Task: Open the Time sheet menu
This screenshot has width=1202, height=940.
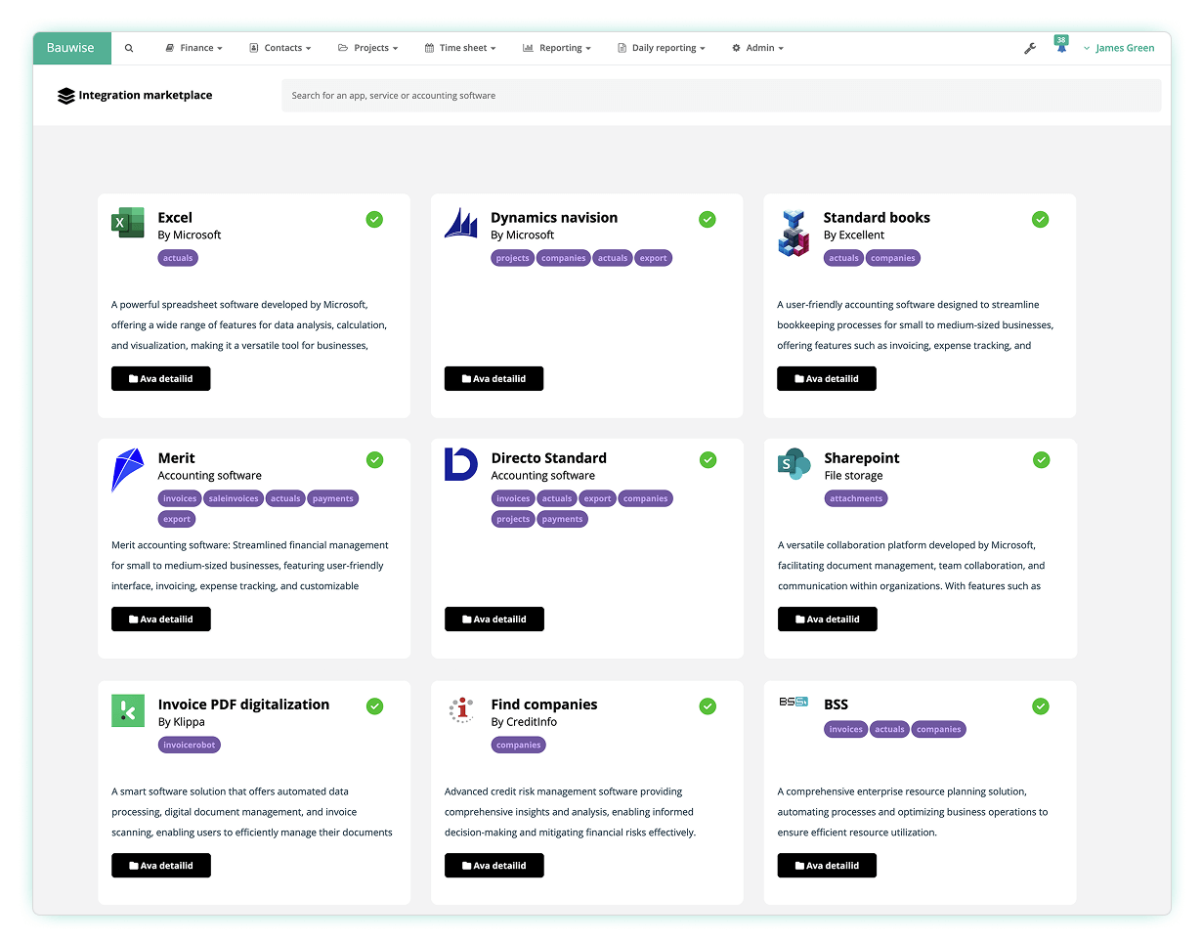Action: [460, 47]
